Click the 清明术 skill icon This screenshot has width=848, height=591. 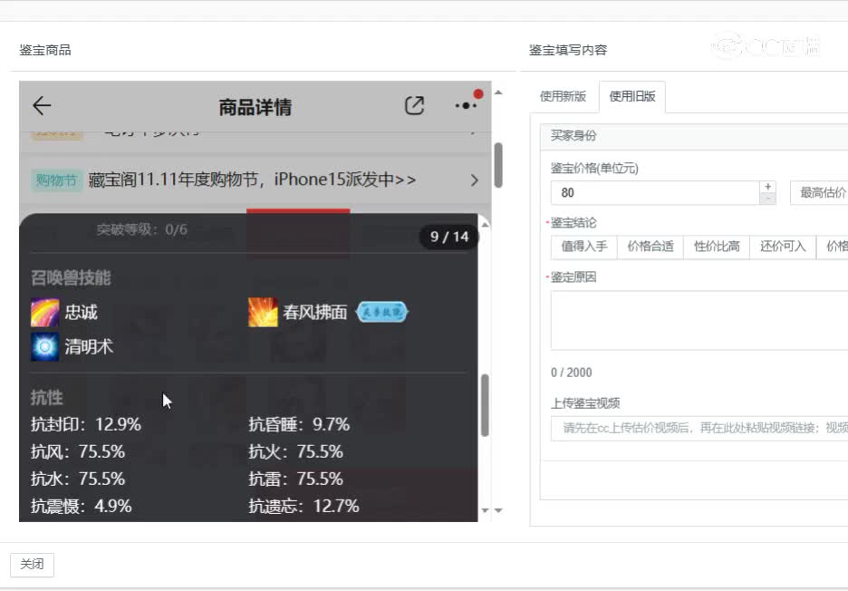click(44, 346)
